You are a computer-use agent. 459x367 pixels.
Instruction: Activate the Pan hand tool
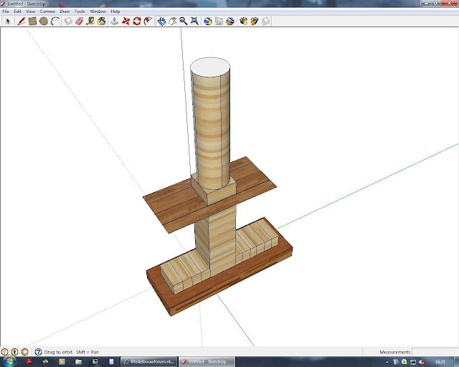pos(172,21)
